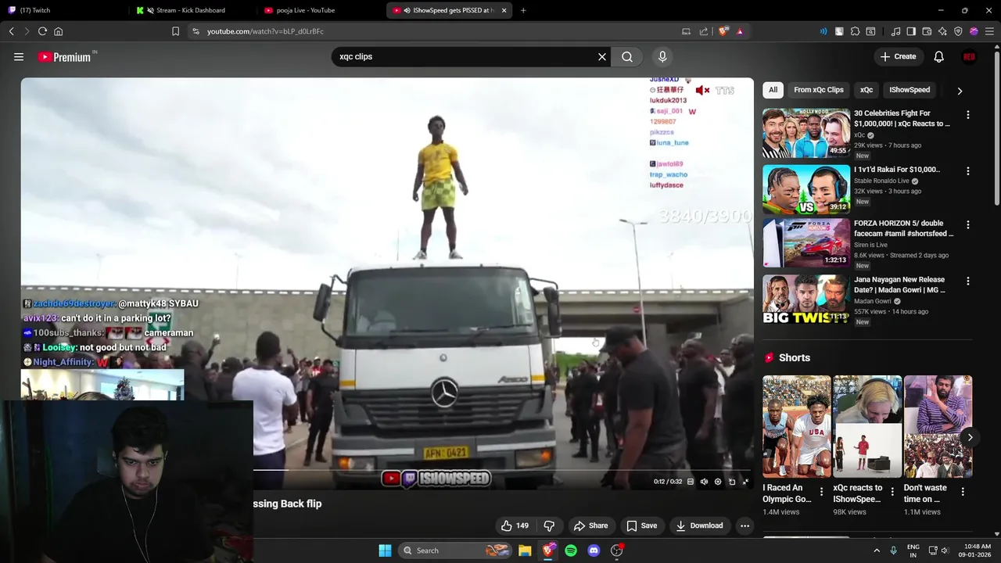Image resolution: width=1001 pixels, height=563 pixels.
Task: Open a new browser tab
Action: coord(523,10)
